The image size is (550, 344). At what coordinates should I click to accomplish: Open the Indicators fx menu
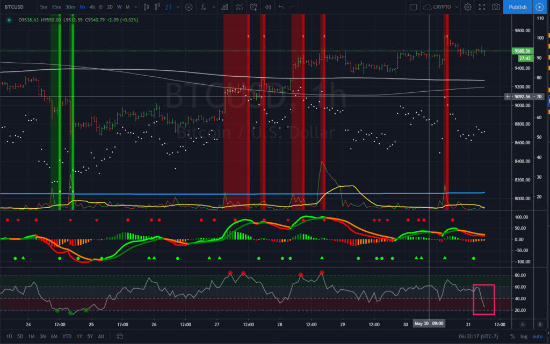(204, 7)
